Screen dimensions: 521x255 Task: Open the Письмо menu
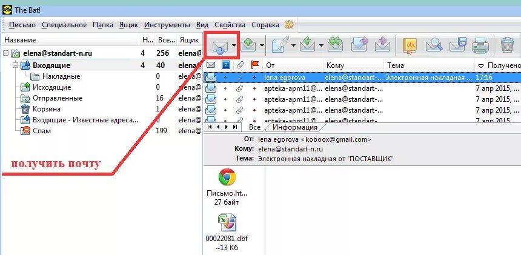pos(22,25)
